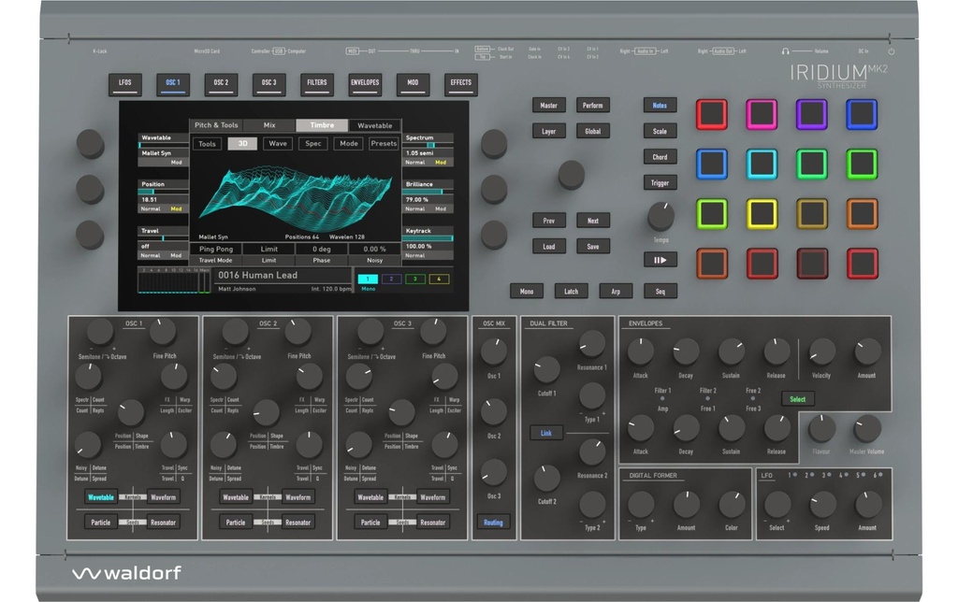The width and height of the screenshot is (958, 602).
Task: Open the MOD page button
Action: (413, 83)
